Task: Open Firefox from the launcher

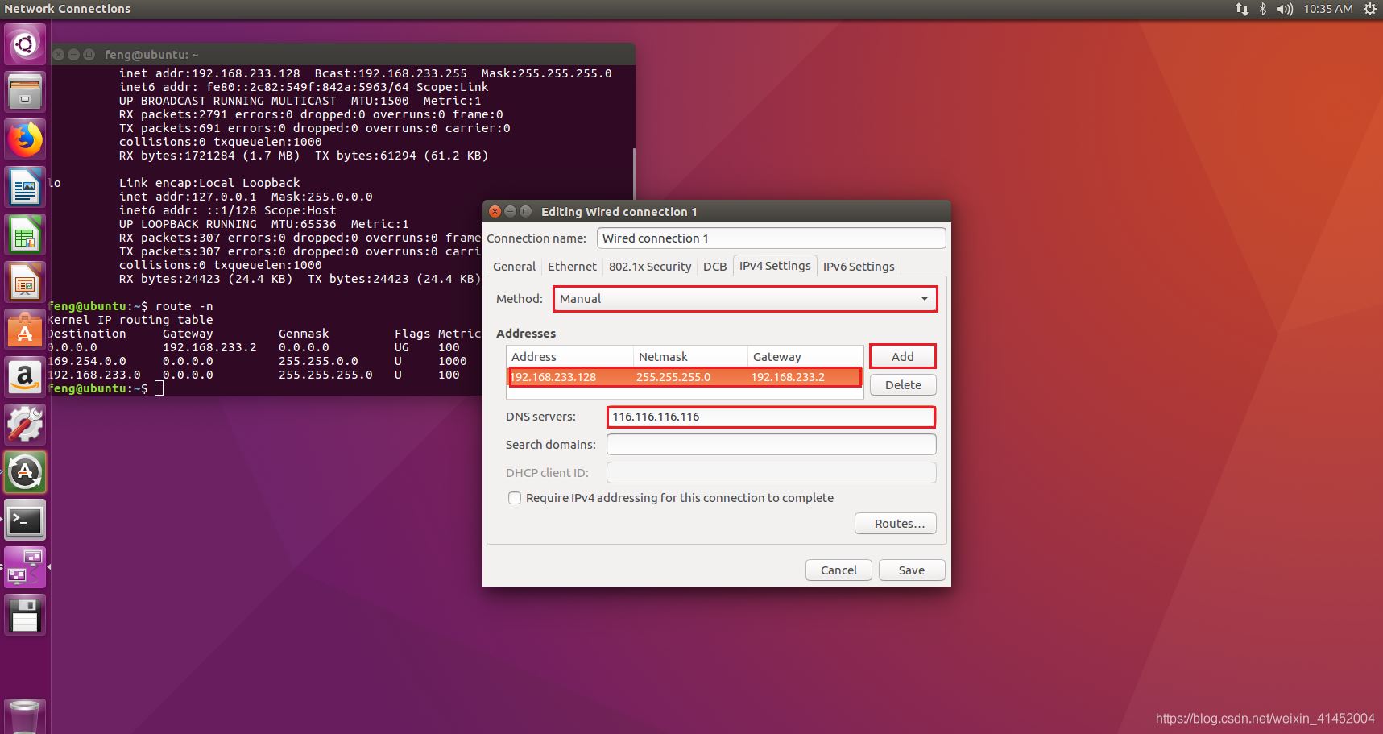Action: 25,140
